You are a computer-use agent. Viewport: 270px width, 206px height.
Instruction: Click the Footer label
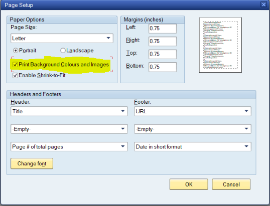[143, 102]
